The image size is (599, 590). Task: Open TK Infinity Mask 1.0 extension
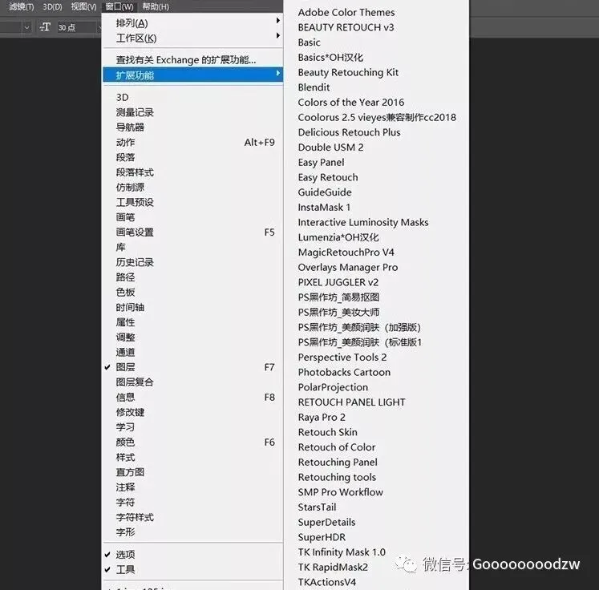point(342,552)
